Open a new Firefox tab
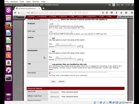139x104 pixels. tap(43, 8)
